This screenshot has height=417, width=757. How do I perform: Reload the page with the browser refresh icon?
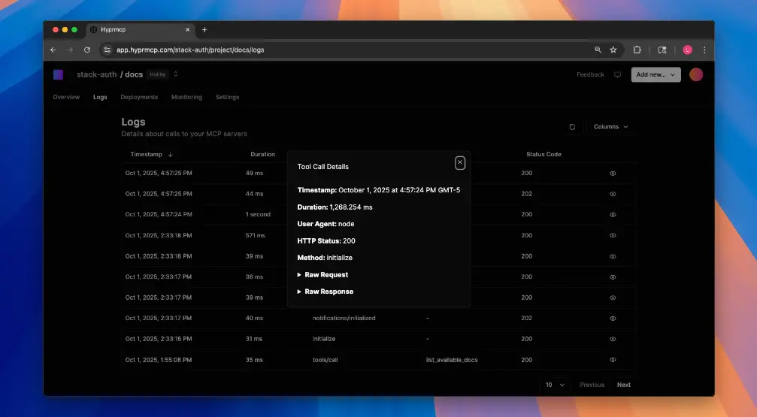pyautogui.click(x=87, y=50)
